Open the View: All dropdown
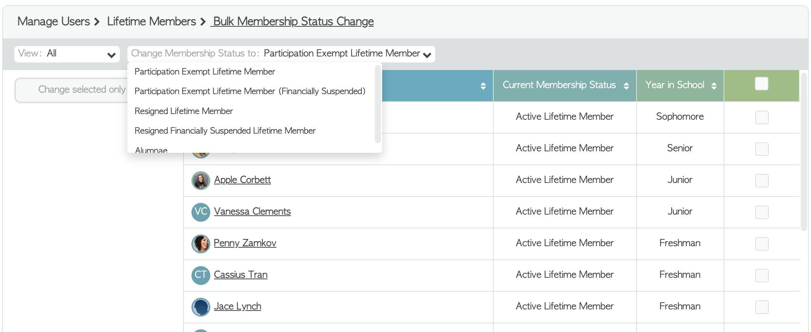The image size is (811, 332). point(67,54)
